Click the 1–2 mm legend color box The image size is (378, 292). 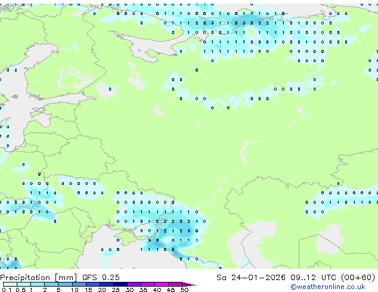[38, 284]
